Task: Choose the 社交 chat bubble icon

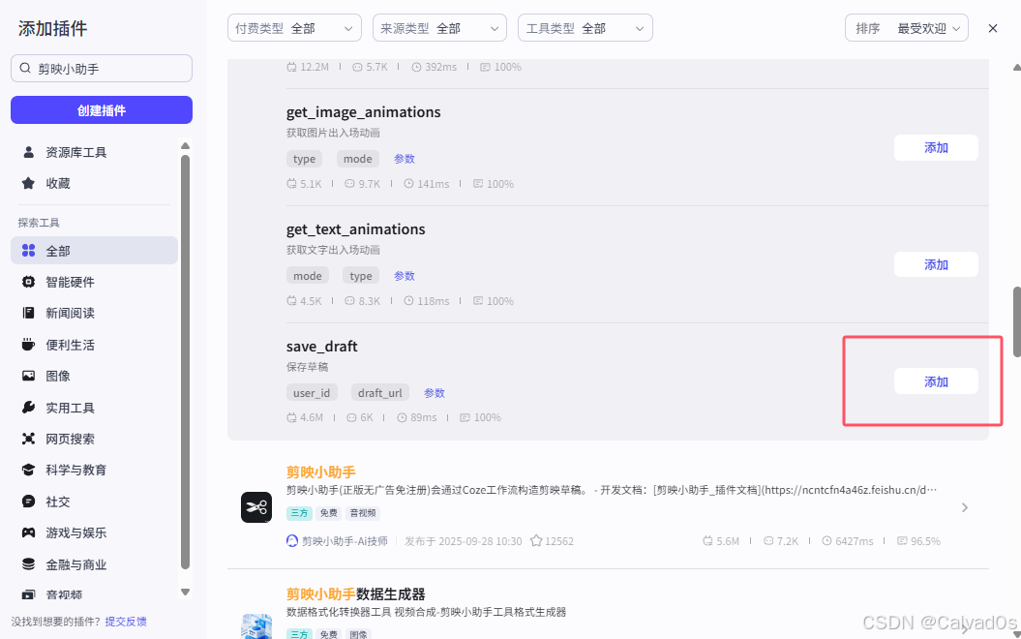Action: pyautogui.click(x=29, y=502)
